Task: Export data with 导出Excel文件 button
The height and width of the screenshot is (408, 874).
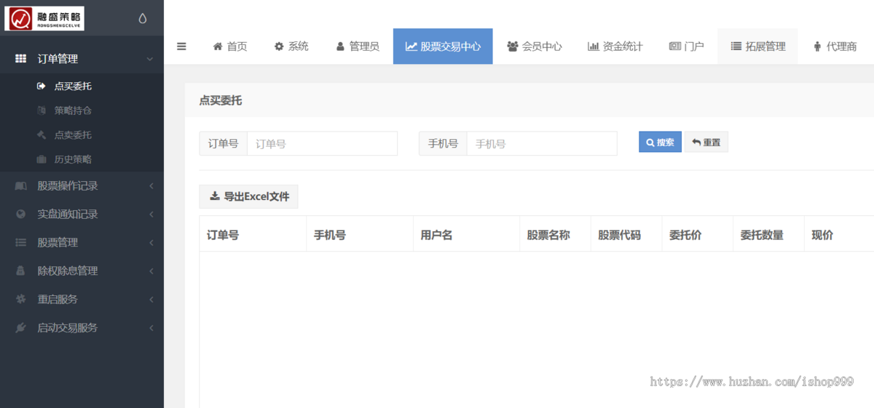Action: tap(249, 196)
